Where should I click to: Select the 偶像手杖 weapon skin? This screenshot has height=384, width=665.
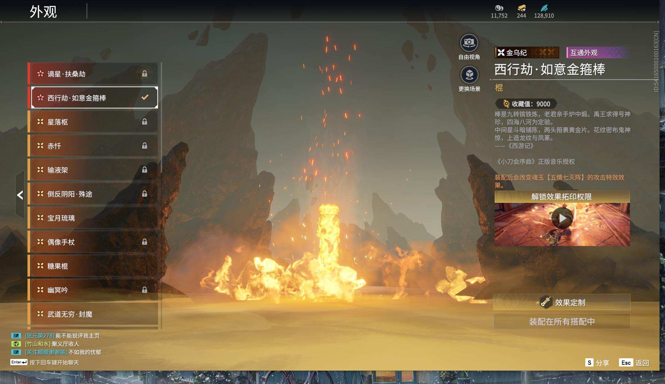click(x=93, y=242)
